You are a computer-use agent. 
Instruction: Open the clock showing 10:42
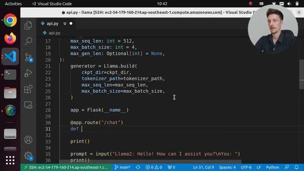pos(162,4)
